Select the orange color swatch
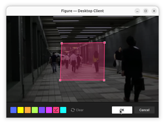This screenshot has height=124, width=165. 28,110
